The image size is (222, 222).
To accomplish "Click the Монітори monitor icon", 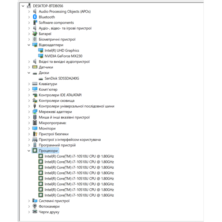I will click(x=35, y=128).
